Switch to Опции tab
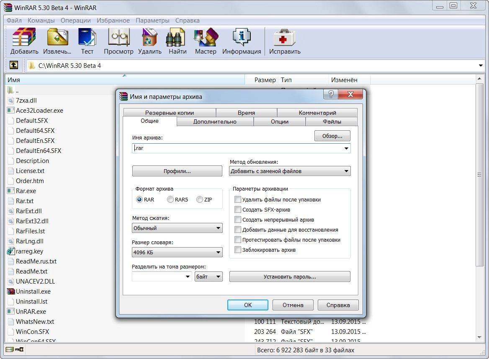This screenshot has width=489, height=359. [279, 122]
